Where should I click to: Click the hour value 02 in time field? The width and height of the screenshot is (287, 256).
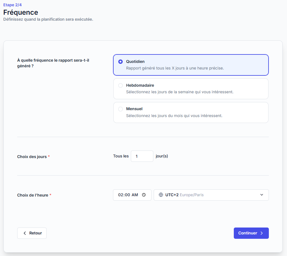(x=120, y=195)
